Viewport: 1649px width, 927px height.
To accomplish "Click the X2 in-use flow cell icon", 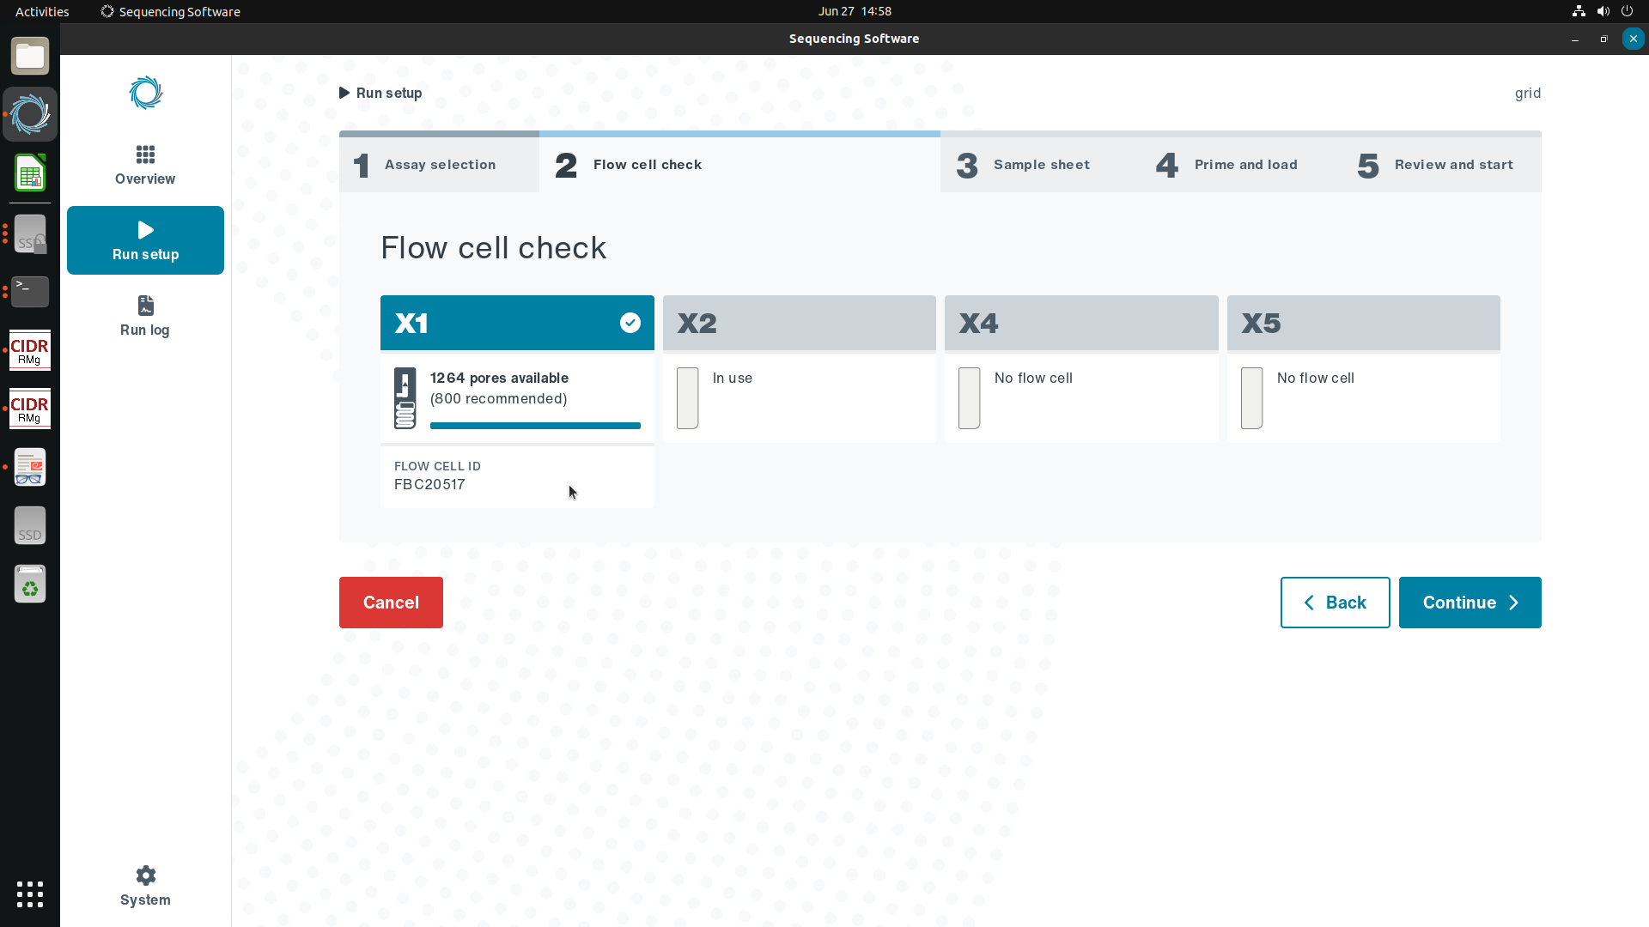I will click(x=687, y=398).
